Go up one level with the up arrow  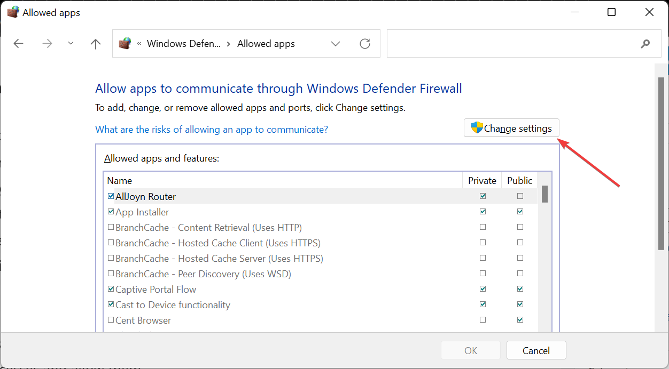(96, 44)
